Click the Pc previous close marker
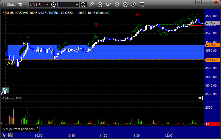The height and width of the screenshot is (139, 221). (5, 90)
